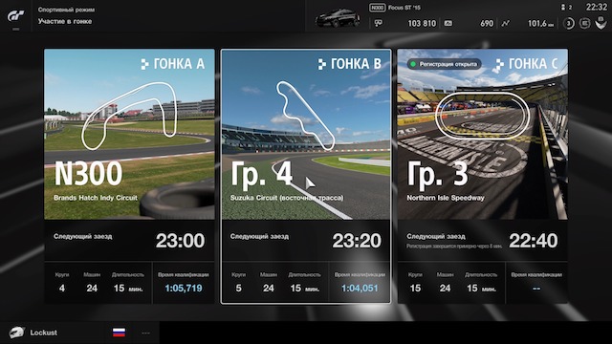Click the qualifying time 1:05,719
This screenshot has width=612, height=344.
pyautogui.click(x=184, y=289)
